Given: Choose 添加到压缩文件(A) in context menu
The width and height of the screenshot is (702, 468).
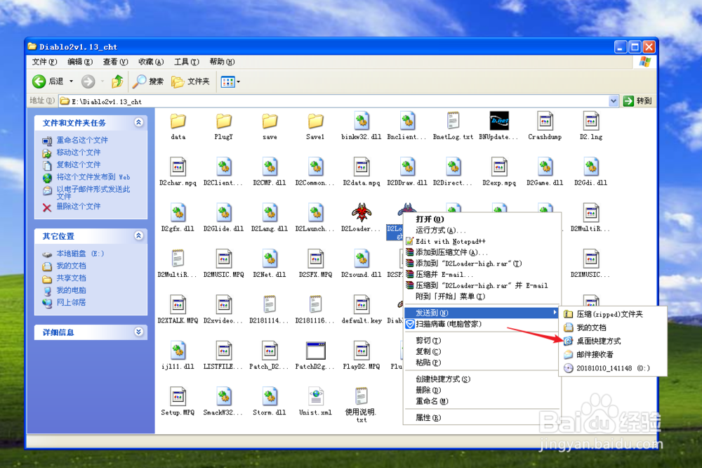Looking at the screenshot, I should point(482,252).
